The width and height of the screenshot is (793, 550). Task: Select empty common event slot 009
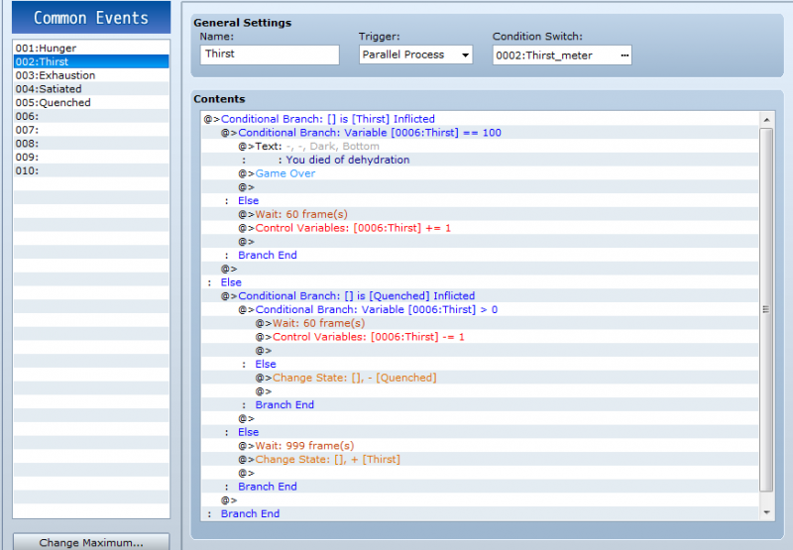pos(91,158)
